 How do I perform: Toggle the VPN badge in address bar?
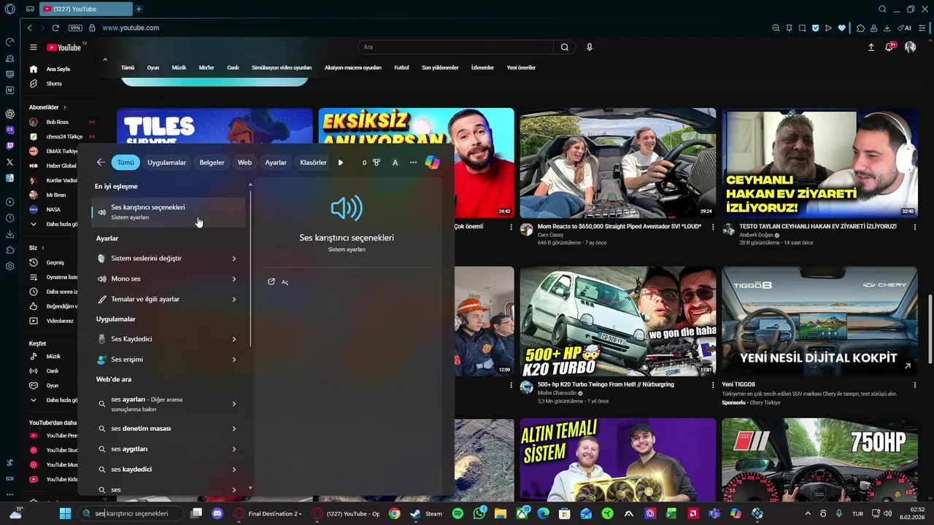pyautogui.click(x=75, y=28)
